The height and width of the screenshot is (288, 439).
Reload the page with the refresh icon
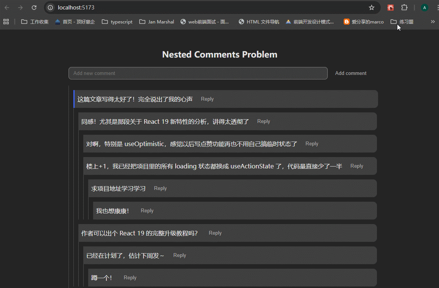[34, 8]
